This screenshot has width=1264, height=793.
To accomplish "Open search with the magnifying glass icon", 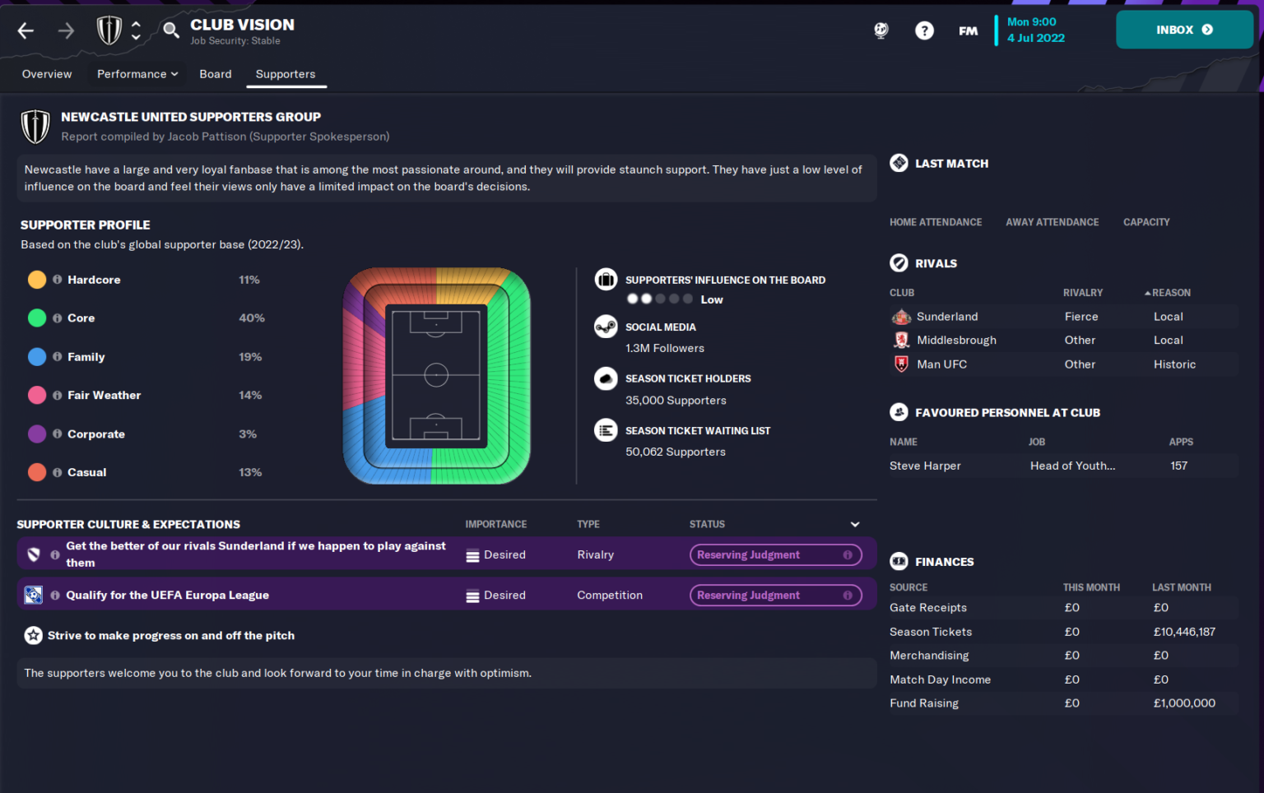I will pos(170,30).
